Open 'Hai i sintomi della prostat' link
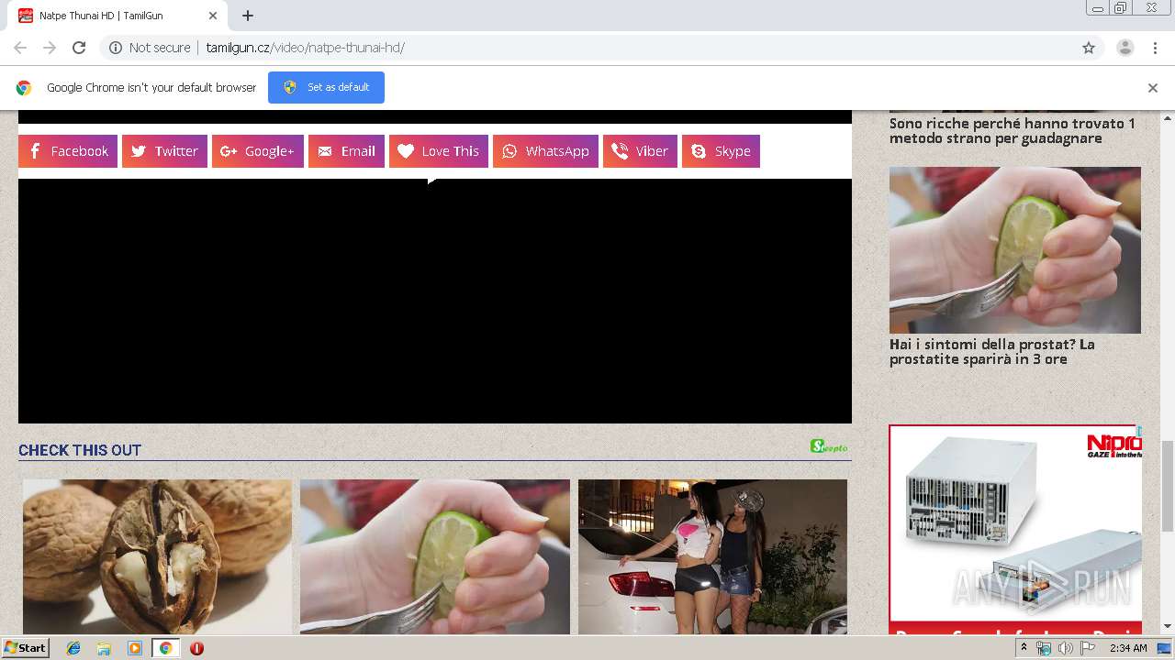Screen dimensions: 1175x660 [x=992, y=352]
